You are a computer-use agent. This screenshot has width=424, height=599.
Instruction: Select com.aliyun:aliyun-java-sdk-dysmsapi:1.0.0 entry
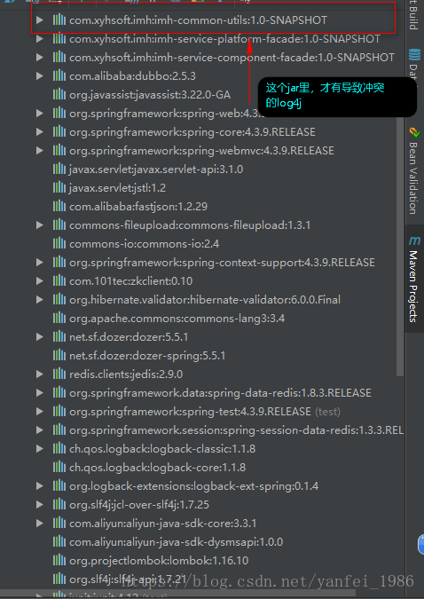(177, 541)
